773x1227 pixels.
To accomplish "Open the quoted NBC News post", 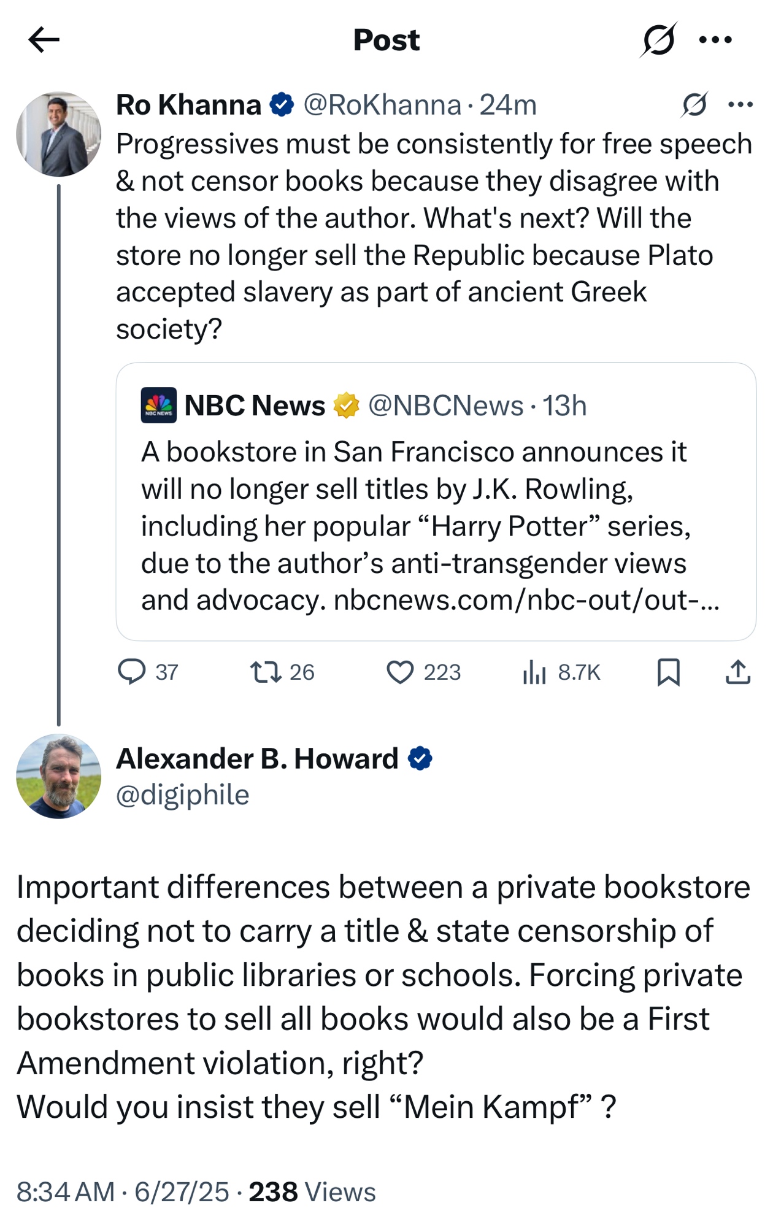I will [436, 501].
